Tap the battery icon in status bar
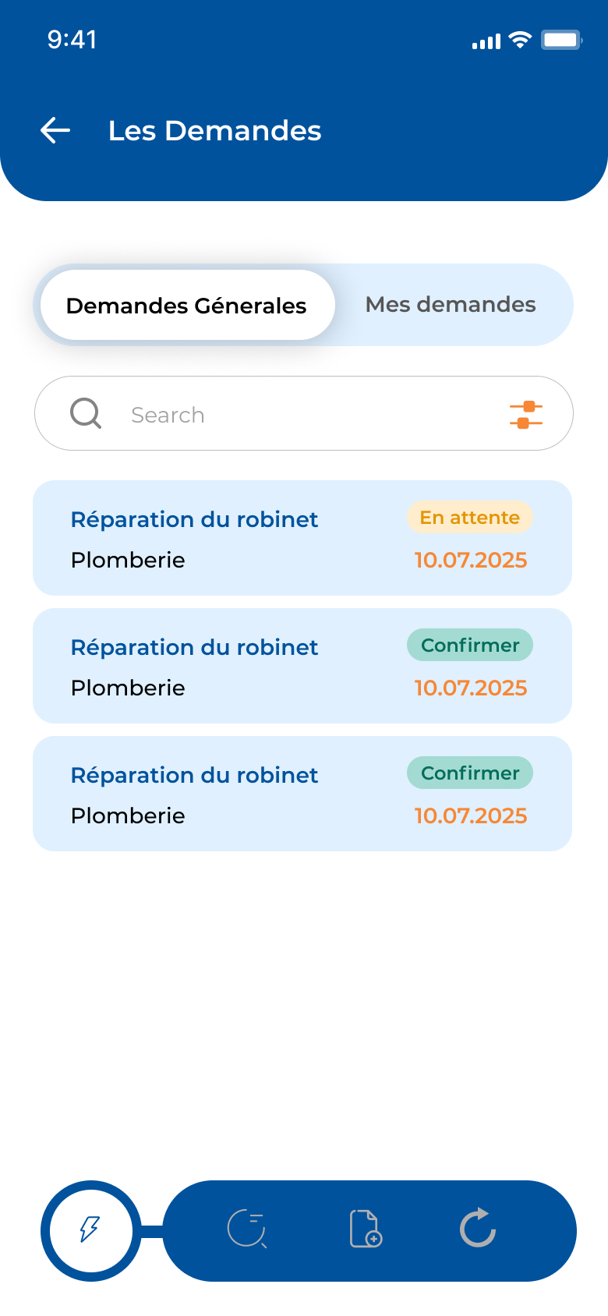 pos(561,40)
